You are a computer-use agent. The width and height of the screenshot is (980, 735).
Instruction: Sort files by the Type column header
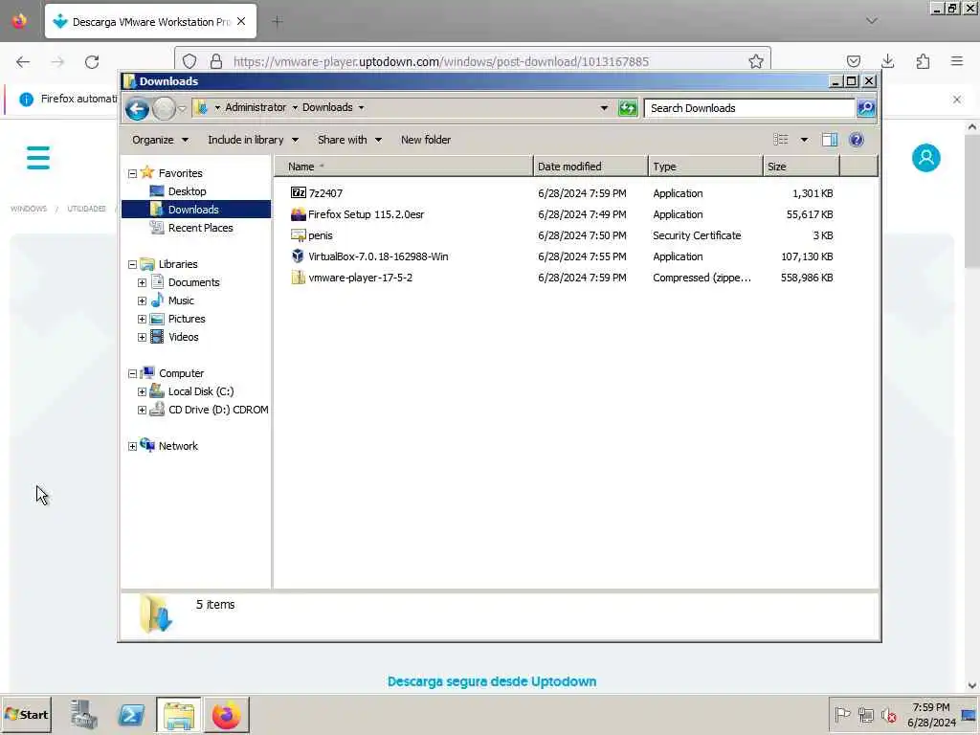[705, 167]
